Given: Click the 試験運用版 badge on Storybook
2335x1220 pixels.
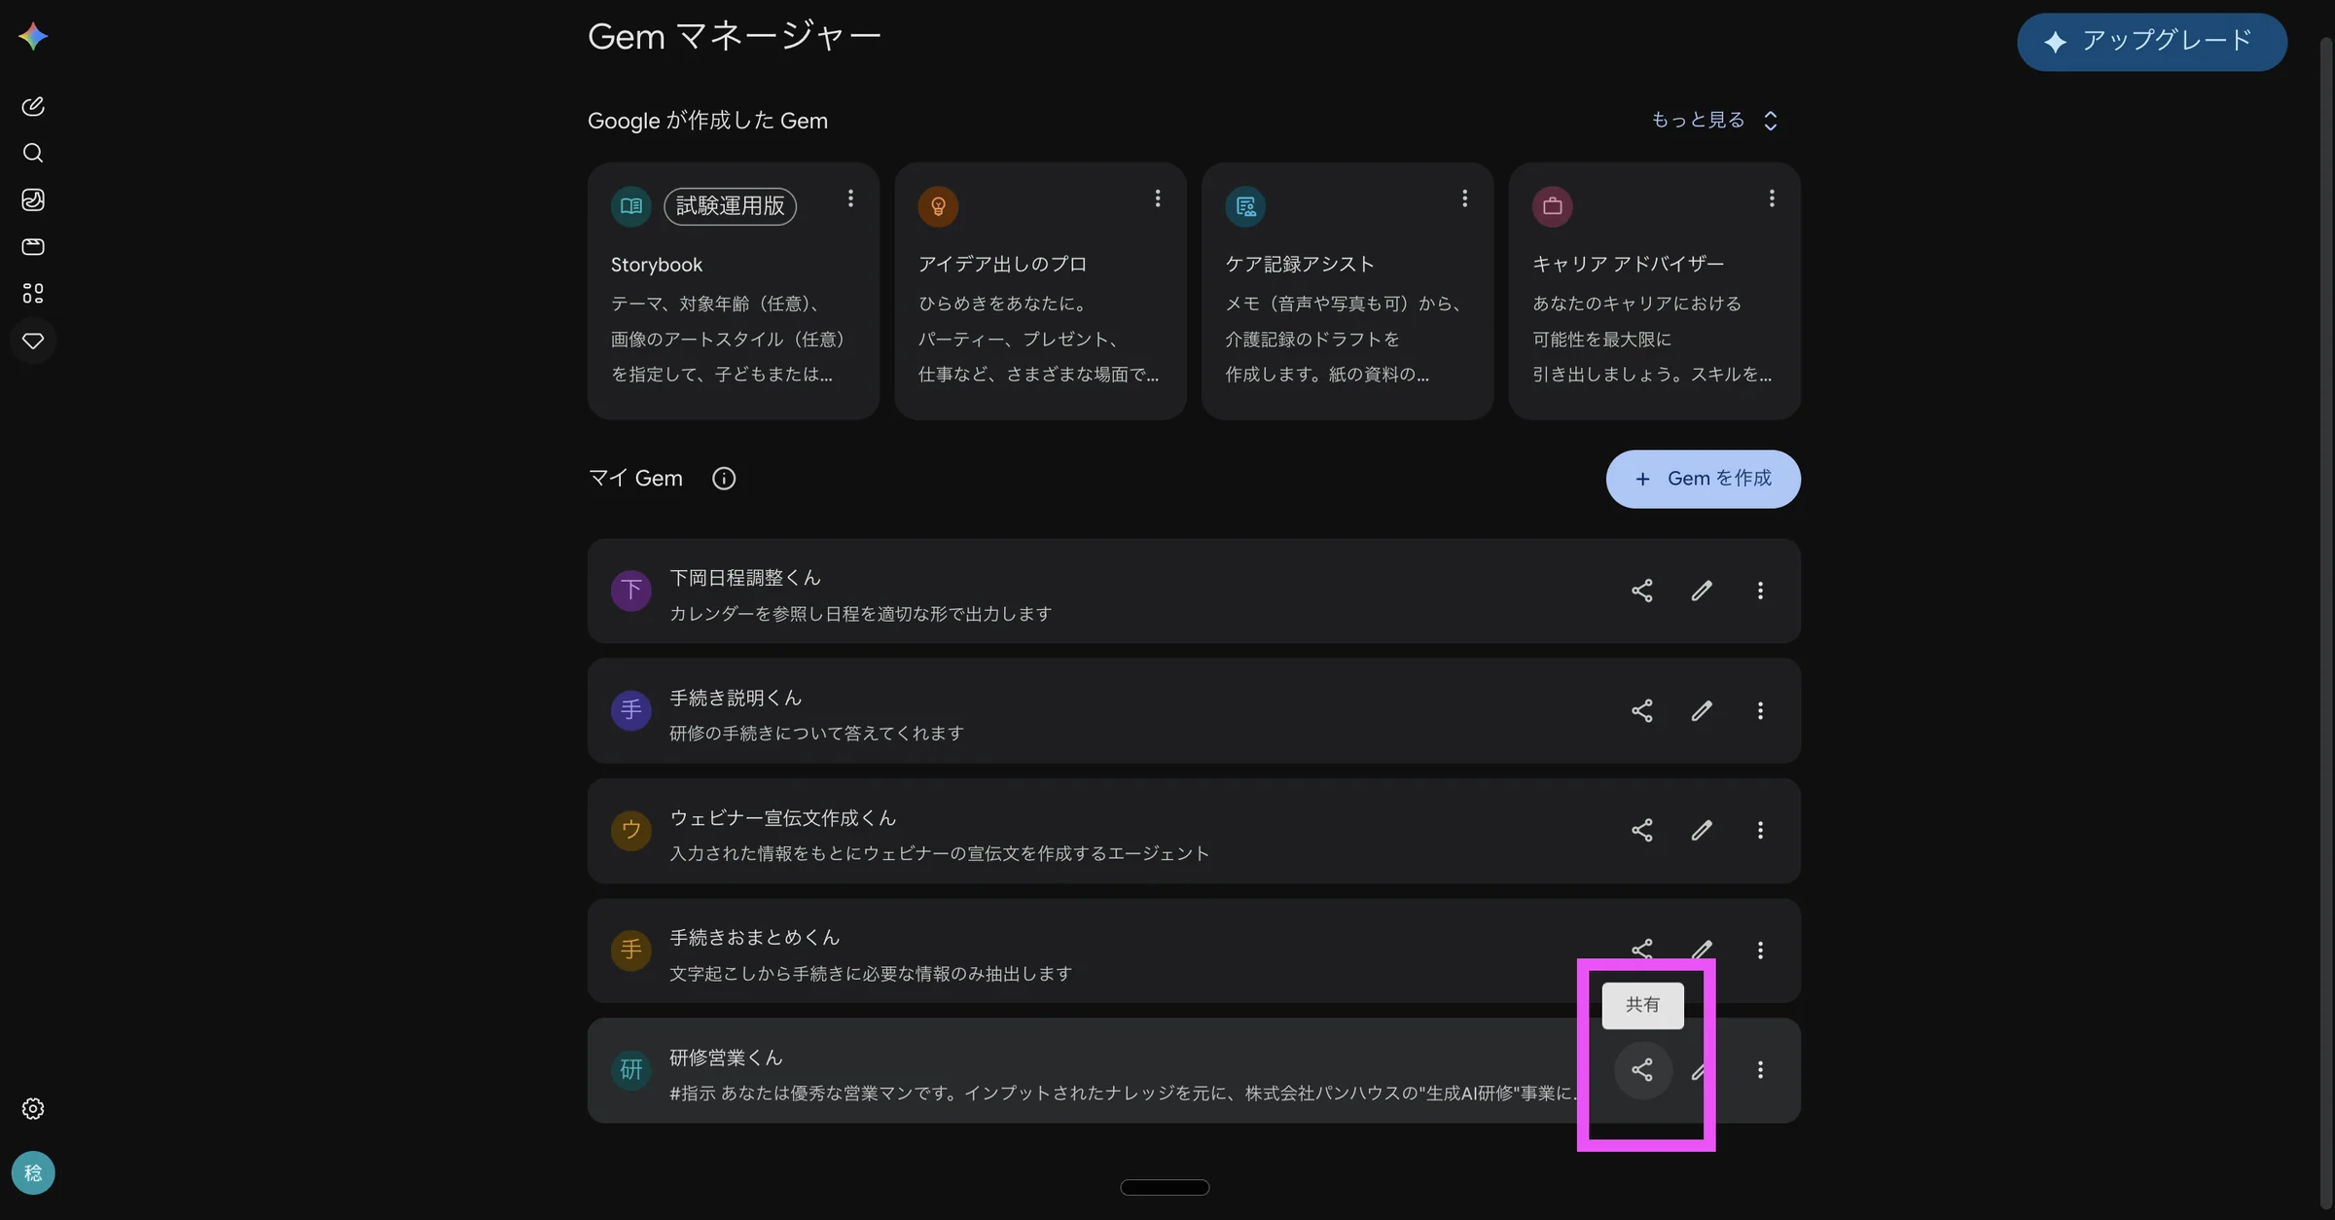Looking at the screenshot, I should pyautogui.click(x=730, y=206).
